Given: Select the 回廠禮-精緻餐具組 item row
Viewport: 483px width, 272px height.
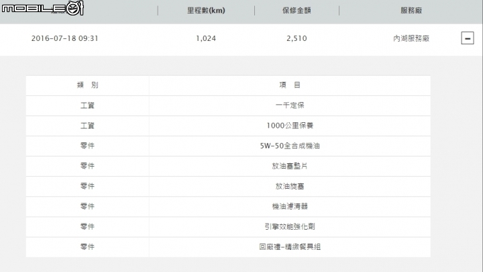Looking at the screenshot, I should click(228, 247).
